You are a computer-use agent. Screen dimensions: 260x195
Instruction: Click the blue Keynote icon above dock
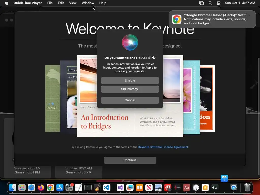pos(224,178)
